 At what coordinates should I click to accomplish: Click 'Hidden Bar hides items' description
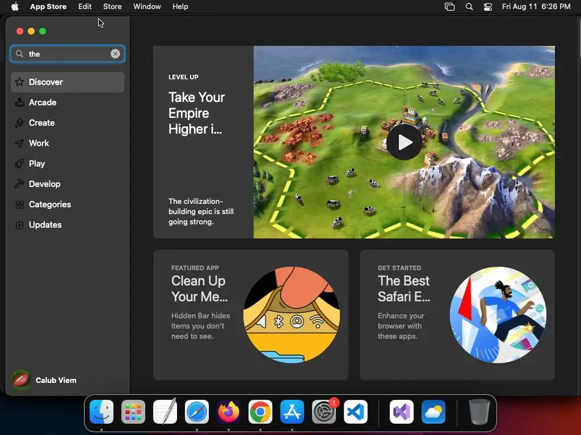[200, 326]
